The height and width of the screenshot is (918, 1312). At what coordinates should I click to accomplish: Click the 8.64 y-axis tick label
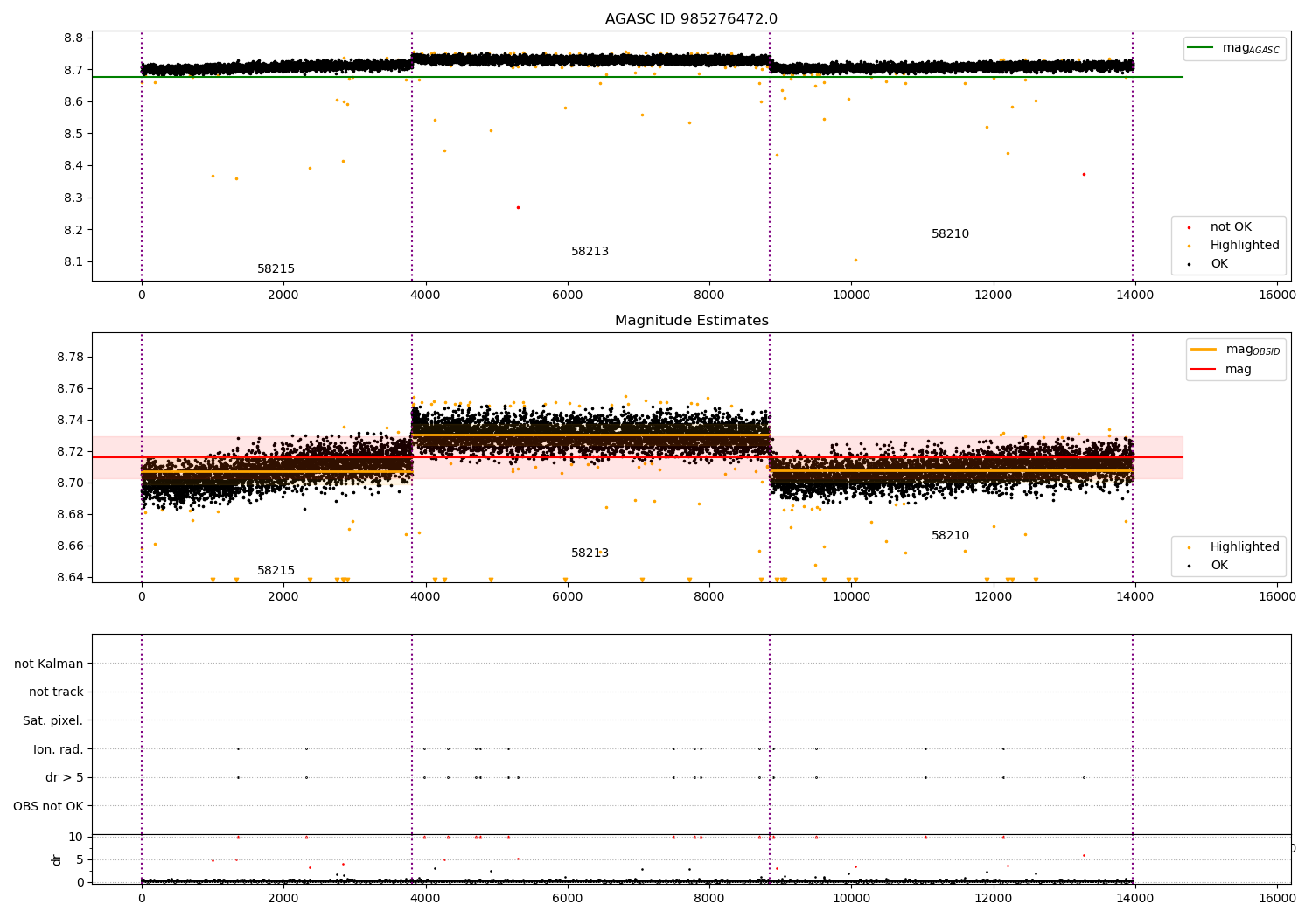point(70,577)
